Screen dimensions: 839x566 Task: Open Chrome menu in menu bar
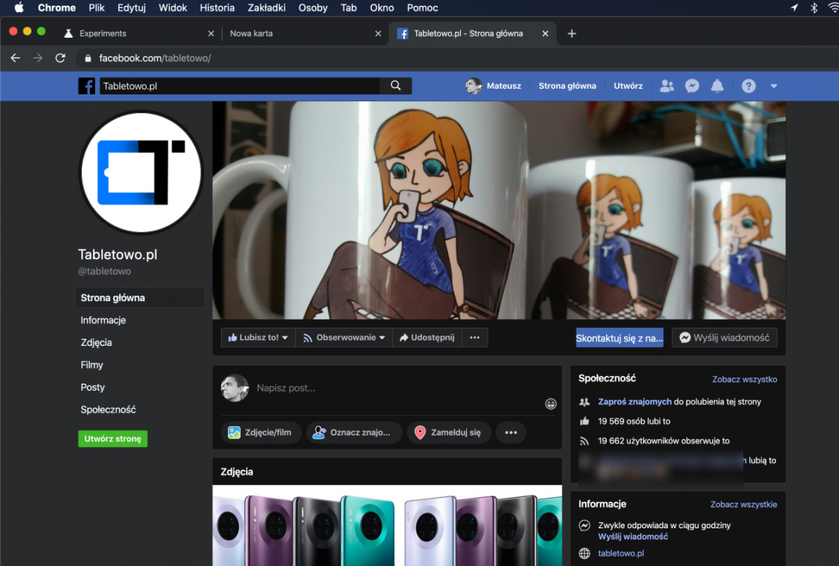click(57, 8)
